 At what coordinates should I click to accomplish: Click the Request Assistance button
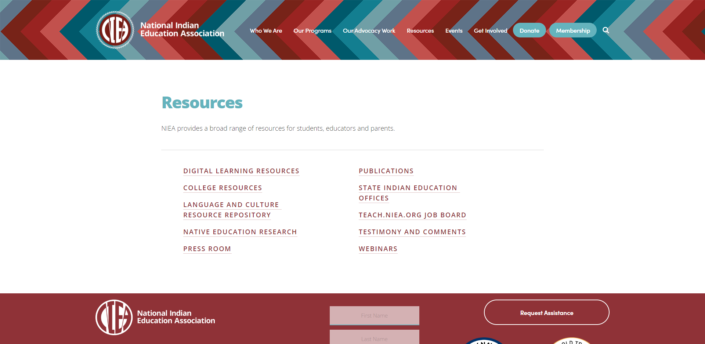(x=546, y=312)
